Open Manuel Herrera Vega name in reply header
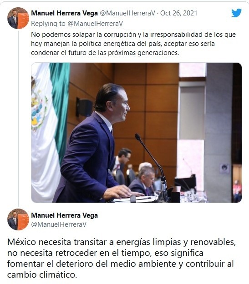Screen dimensions: 249x284 (x=65, y=13)
